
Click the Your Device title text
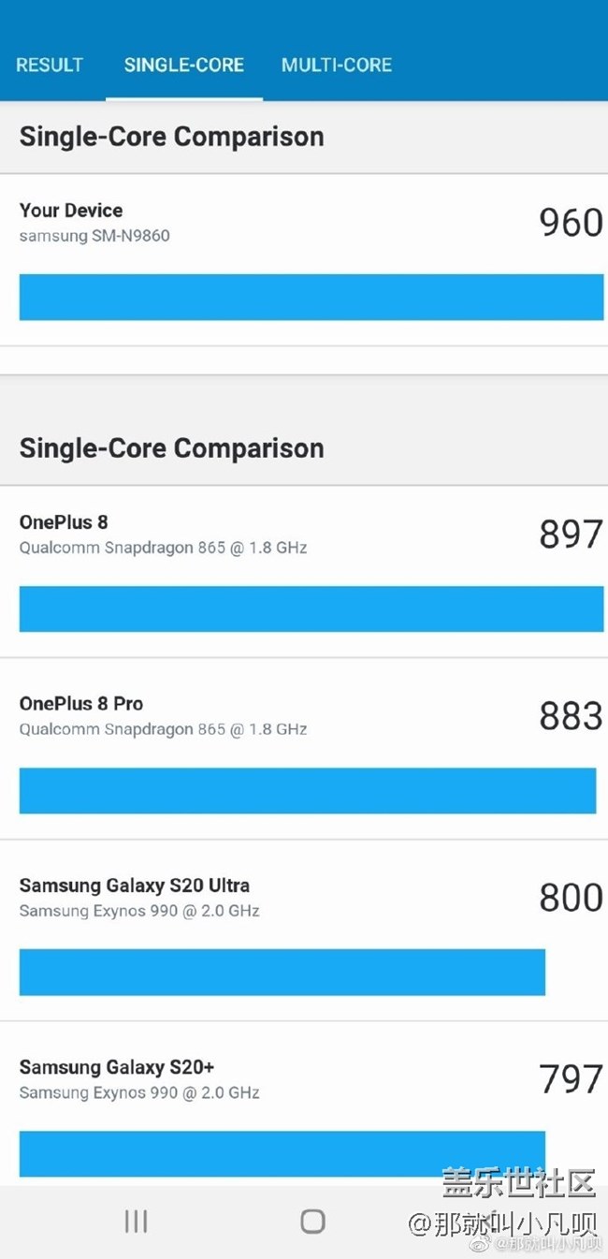(71, 211)
